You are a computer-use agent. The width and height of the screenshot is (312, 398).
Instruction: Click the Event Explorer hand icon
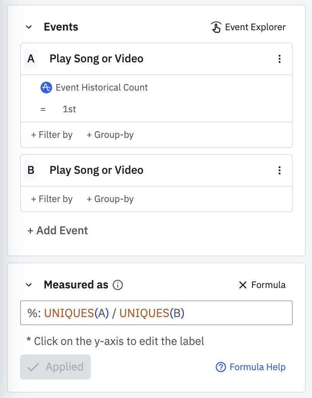pyautogui.click(x=216, y=27)
